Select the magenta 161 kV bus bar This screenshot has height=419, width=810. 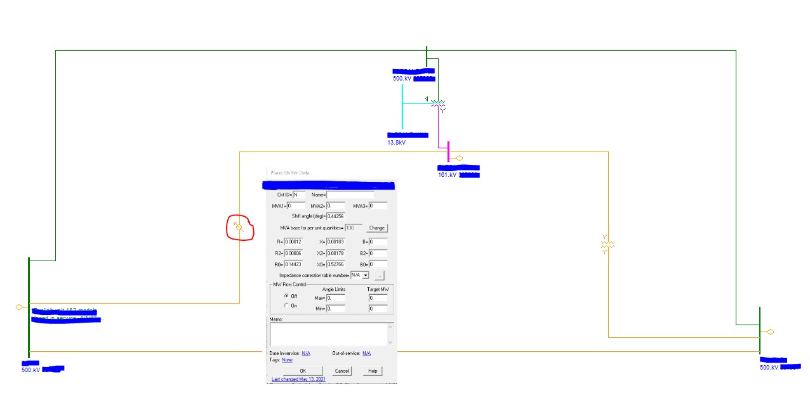pos(448,152)
